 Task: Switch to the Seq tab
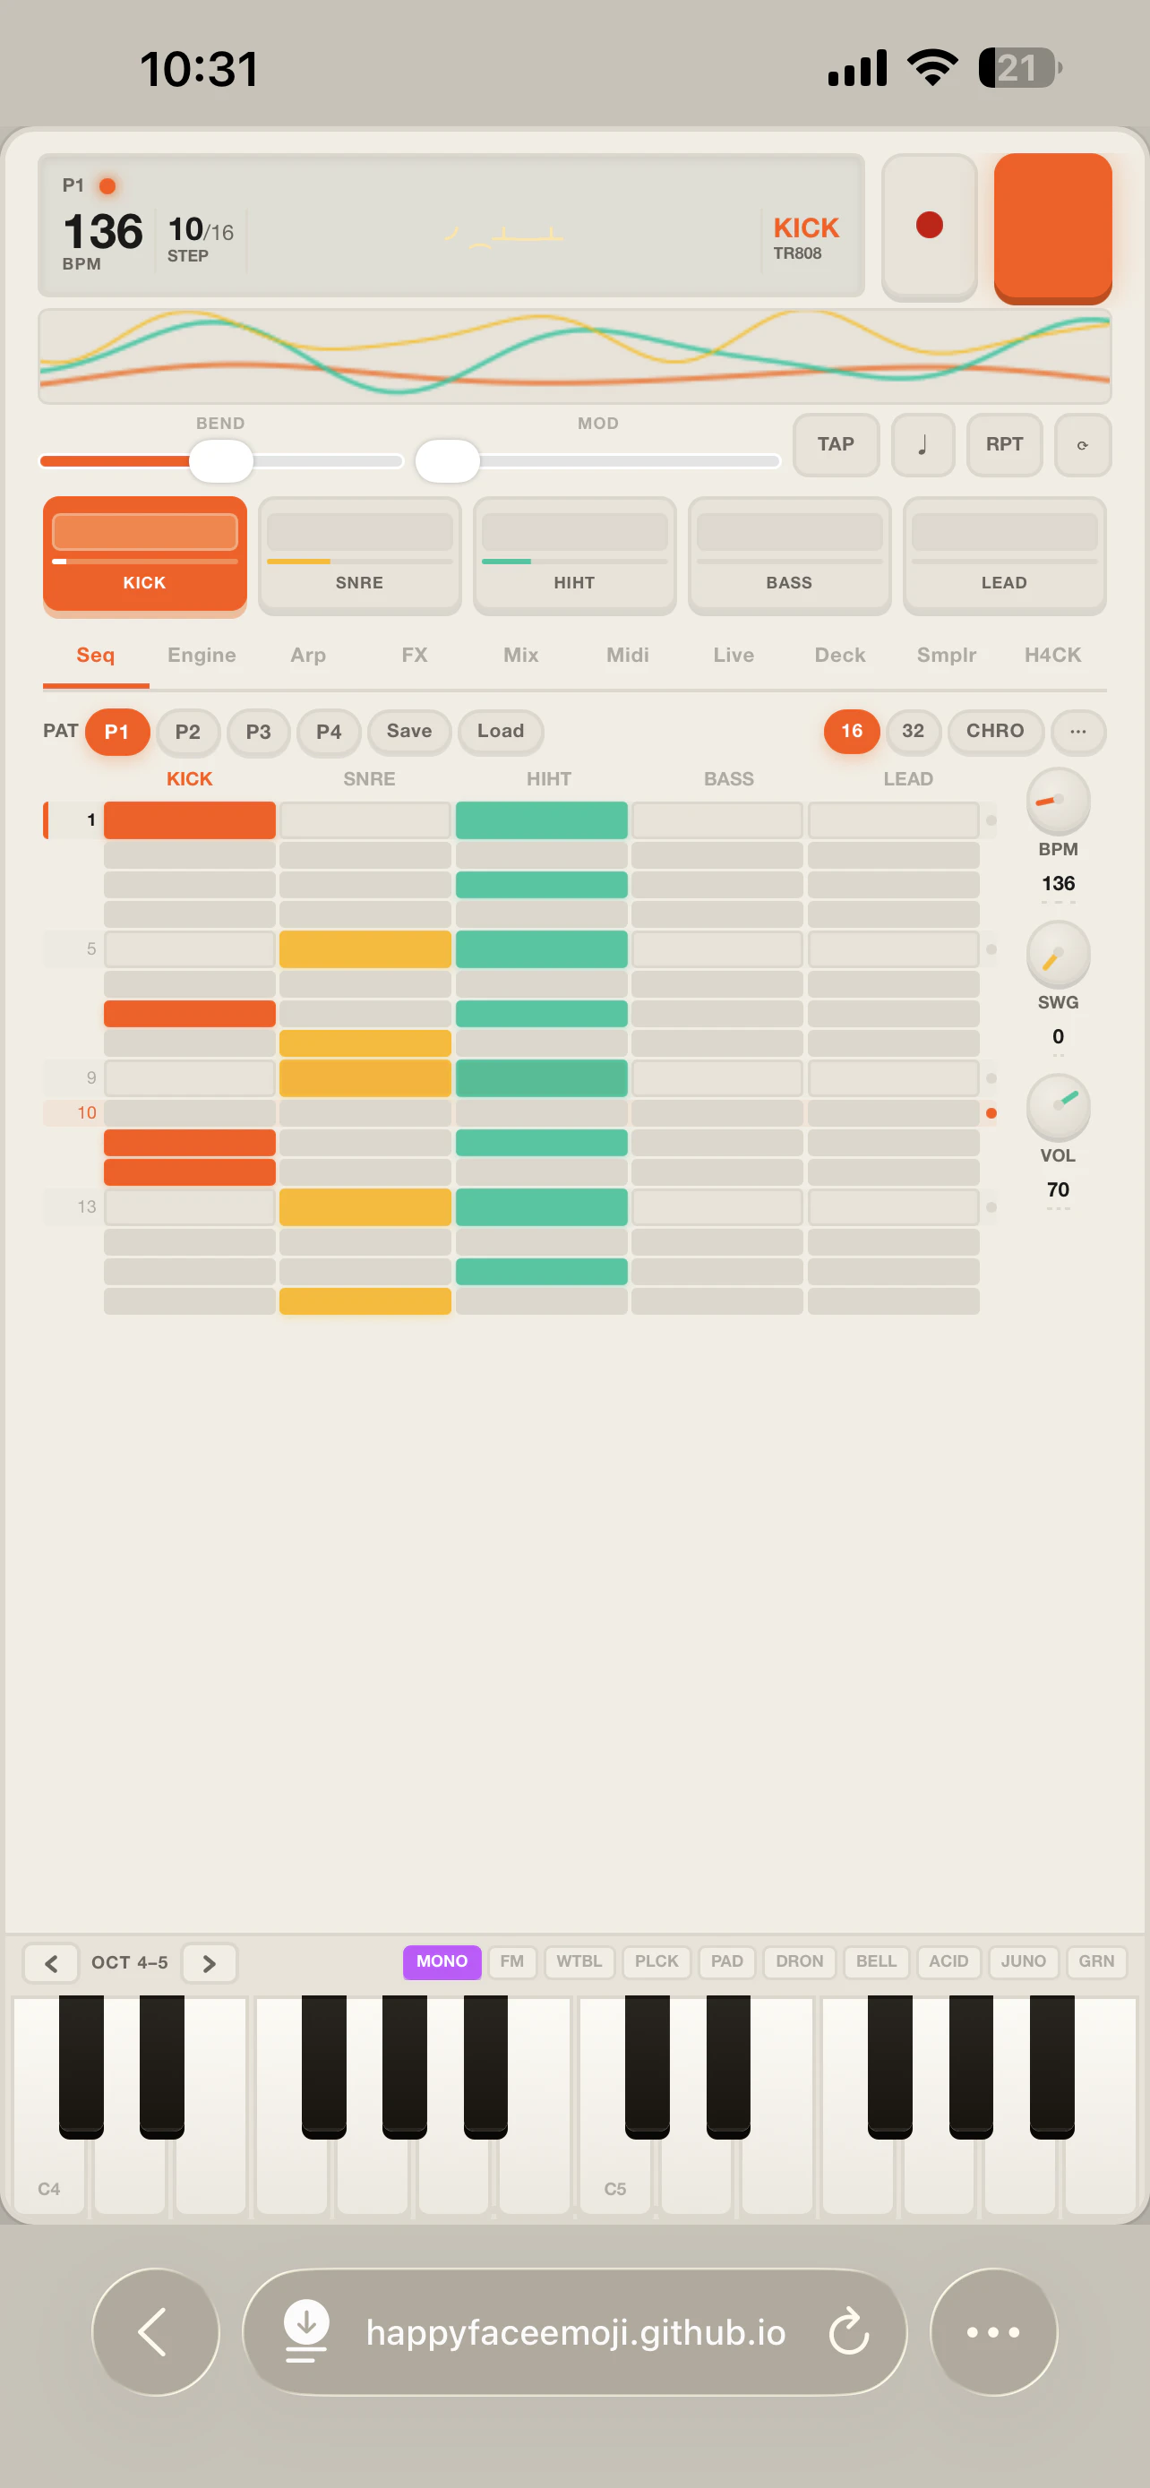pyautogui.click(x=96, y=655)
